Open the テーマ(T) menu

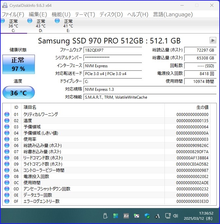coord(85,14)
